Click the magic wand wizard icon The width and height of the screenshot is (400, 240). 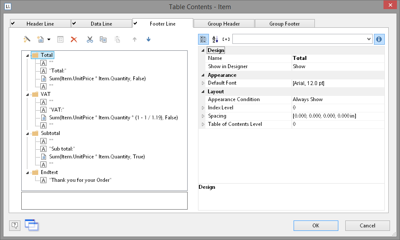click(27, 39)
